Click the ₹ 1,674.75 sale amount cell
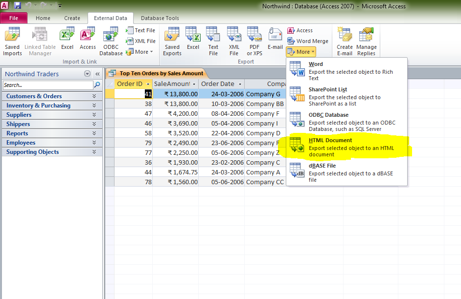The height and width of the screenshot is (299, 461). point(176,172)
